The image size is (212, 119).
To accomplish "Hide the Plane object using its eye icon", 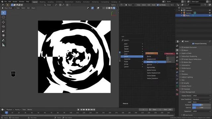I will (x=210, y=16).
